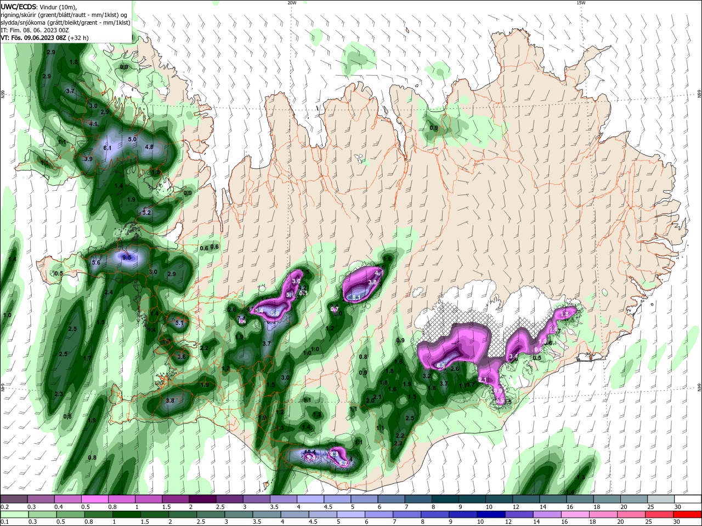The height and width of the screenshot is (526, 702).
Task: Click the 1.3 value off the southeast coast
Action: tap(581, 478)
